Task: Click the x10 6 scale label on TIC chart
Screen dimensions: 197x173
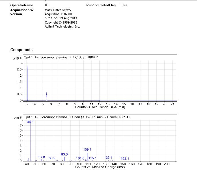Action: click(17, 58)
